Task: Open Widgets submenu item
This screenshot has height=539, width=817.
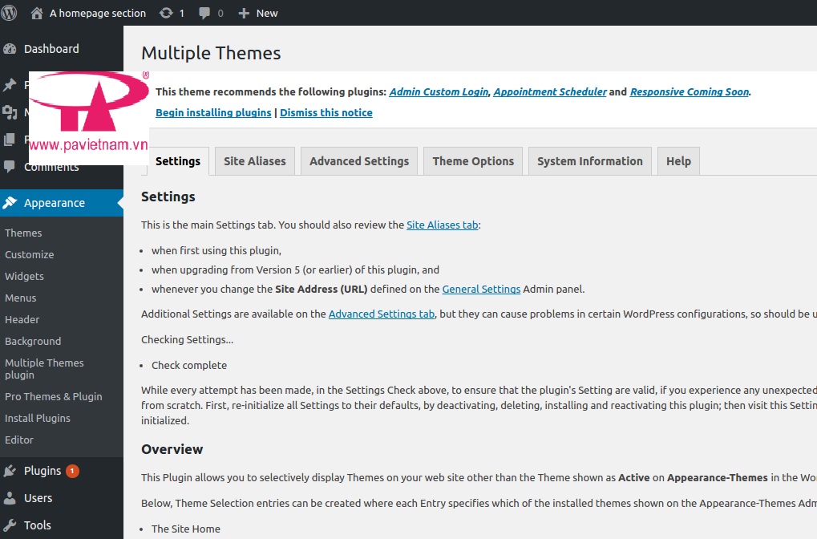Action: pyautogui.click(x=24, y=276)
